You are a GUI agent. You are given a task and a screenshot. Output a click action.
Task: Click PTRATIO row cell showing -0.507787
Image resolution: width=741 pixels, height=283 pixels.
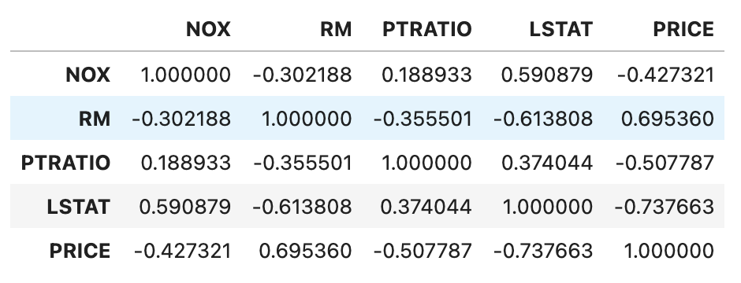(x=665, y=163)
